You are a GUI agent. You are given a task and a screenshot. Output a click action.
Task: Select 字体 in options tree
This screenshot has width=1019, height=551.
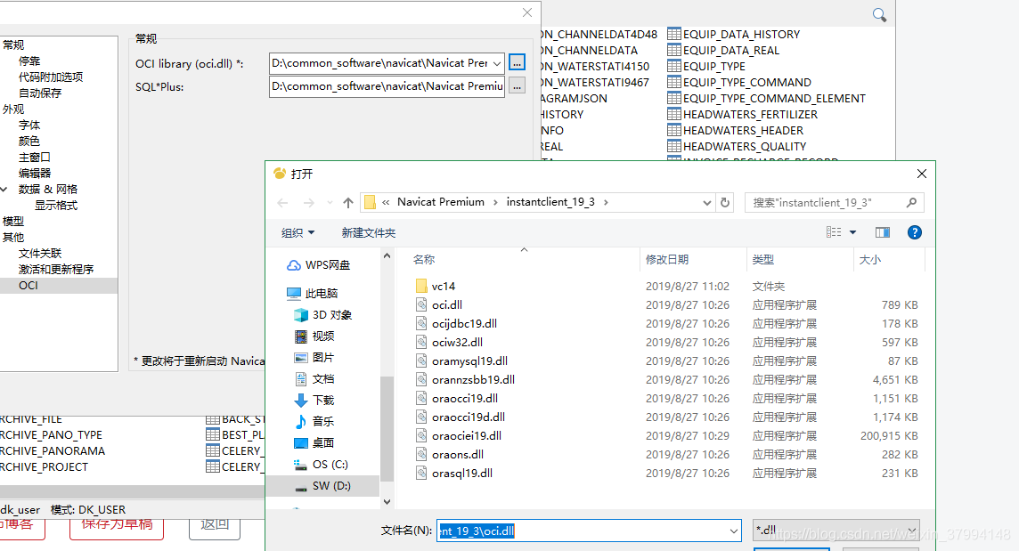[29, 125]
